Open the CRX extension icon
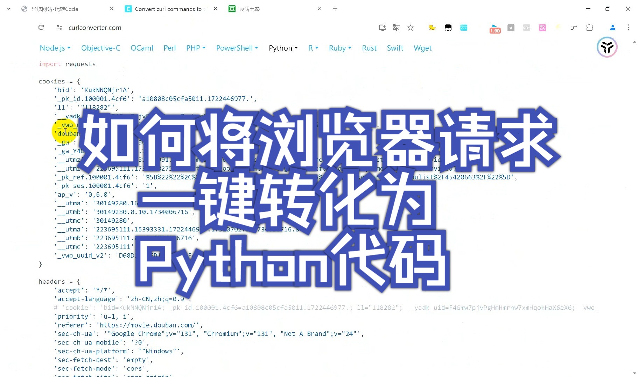The width and height of the screenshot is (638, 377). click(526, 28)
